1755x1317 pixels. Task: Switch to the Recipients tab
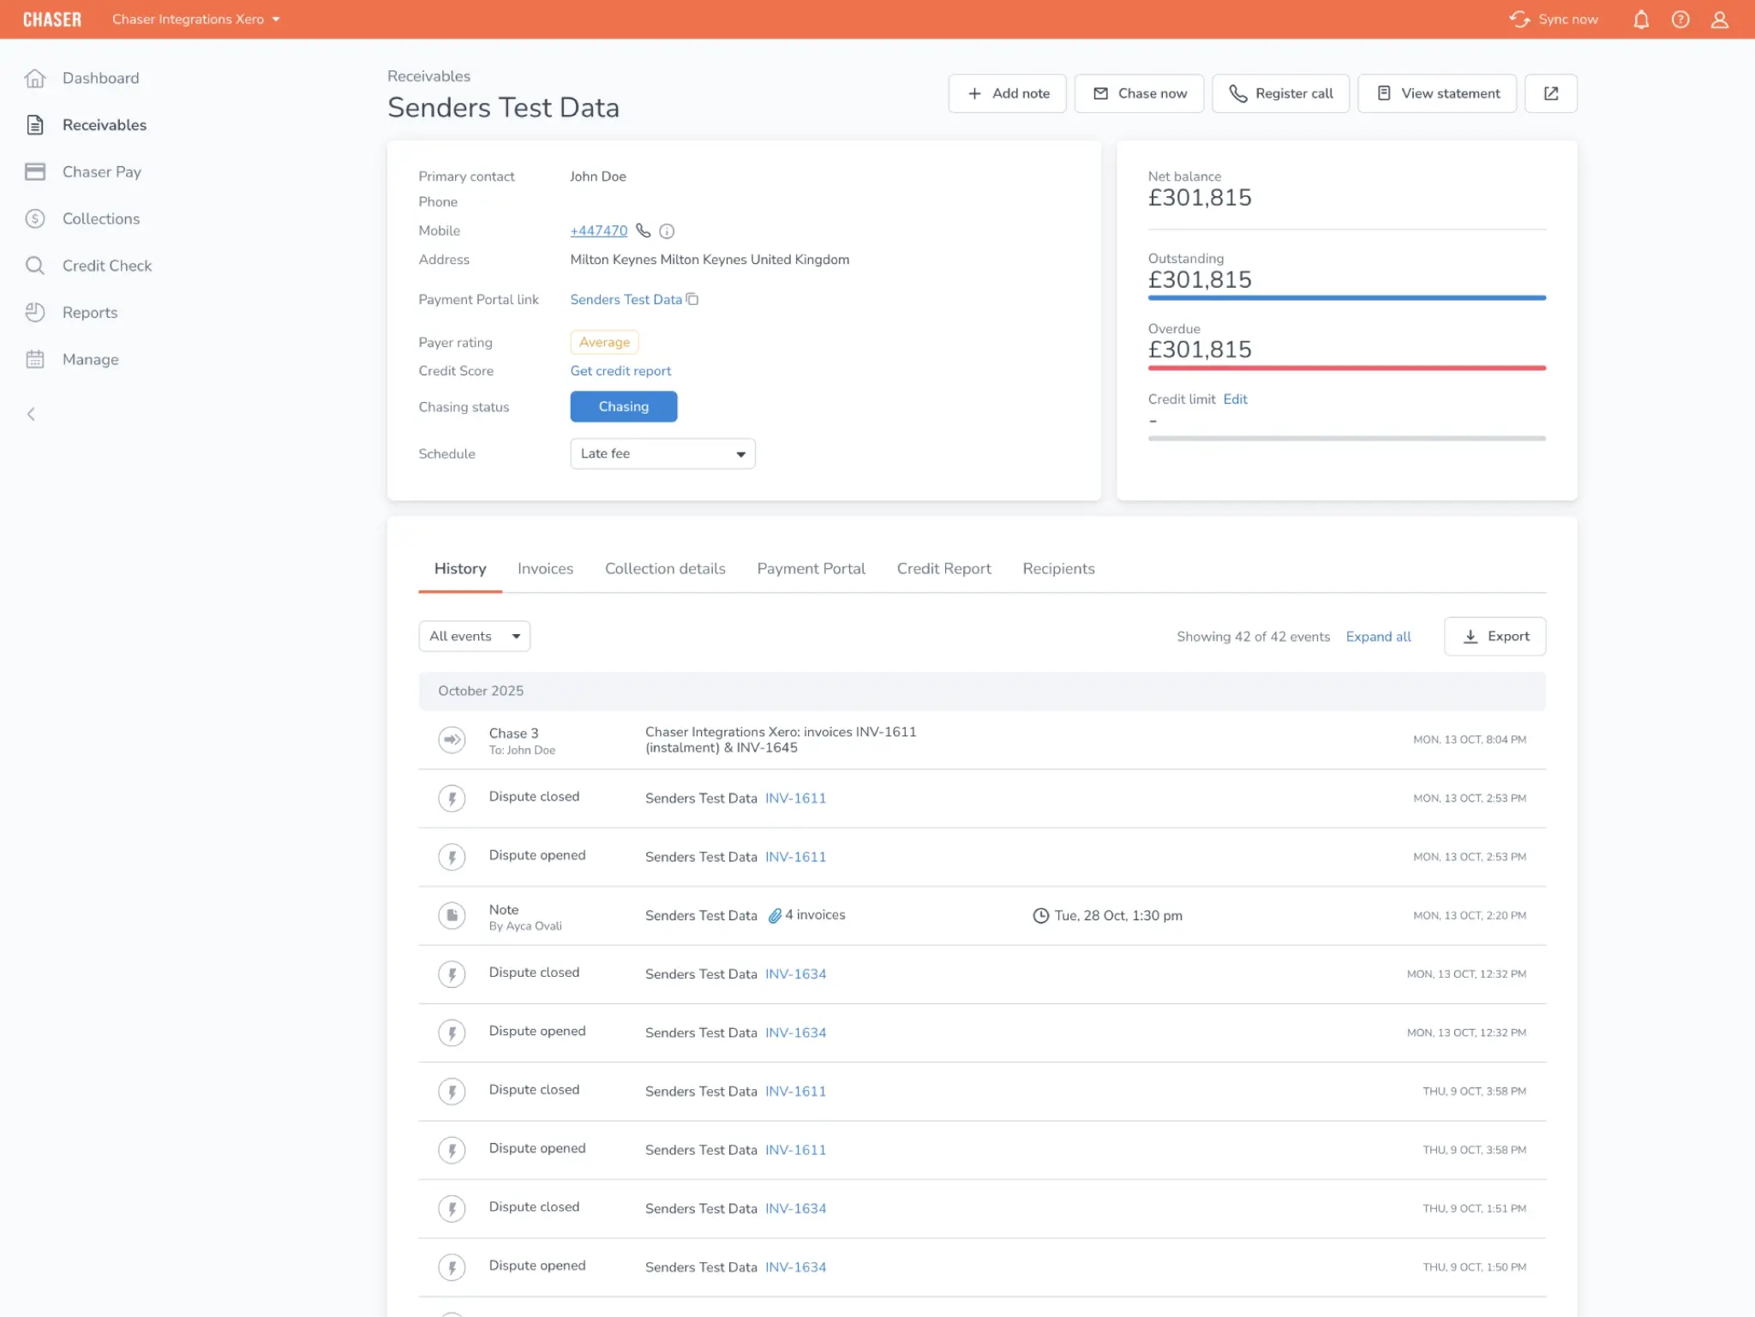1058,569
